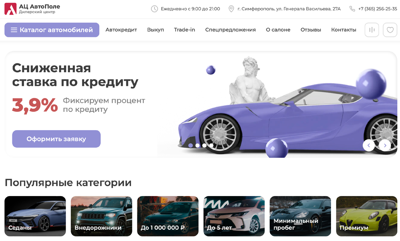This screenshot has width=400, height=241.
Task: Click the Оформить заявку button
Action: [56, 139]
